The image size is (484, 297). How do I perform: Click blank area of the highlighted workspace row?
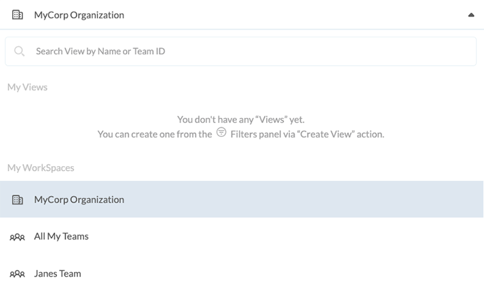(x=305, y=200)
